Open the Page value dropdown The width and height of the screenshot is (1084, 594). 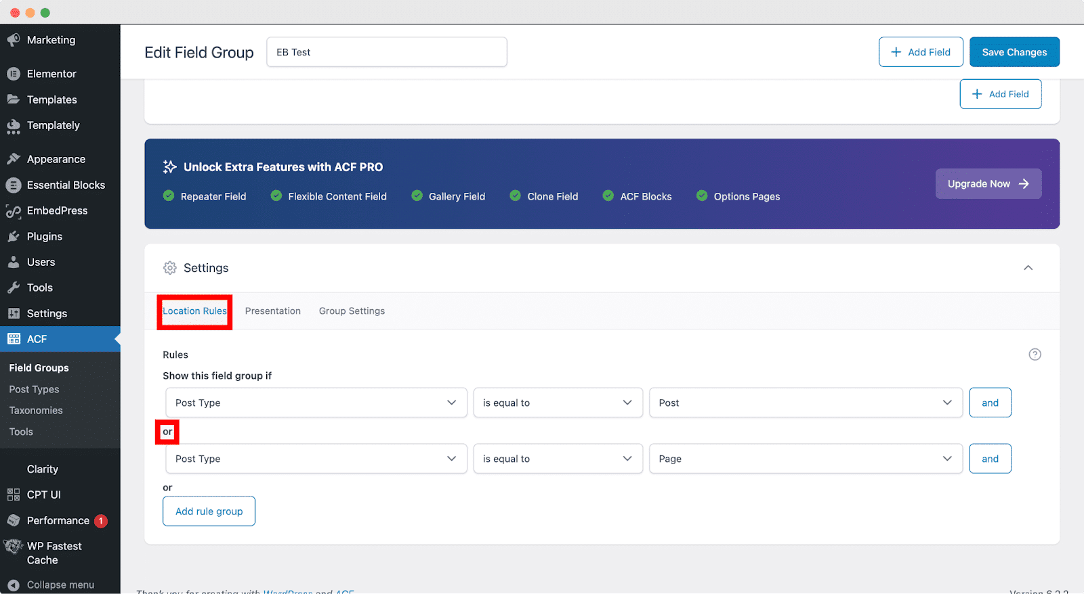[806, 459]
